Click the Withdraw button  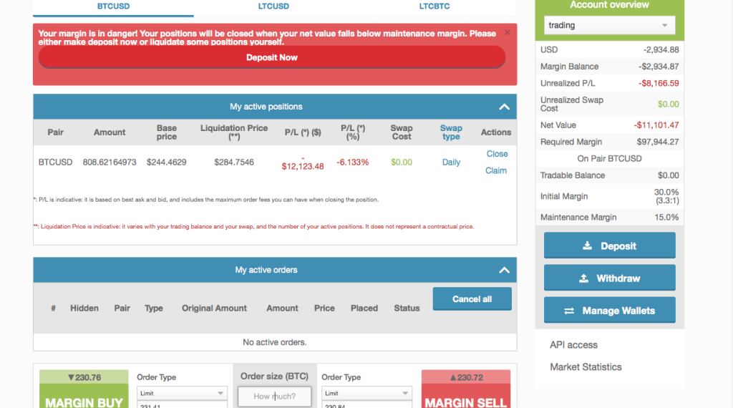click(610, 278)
